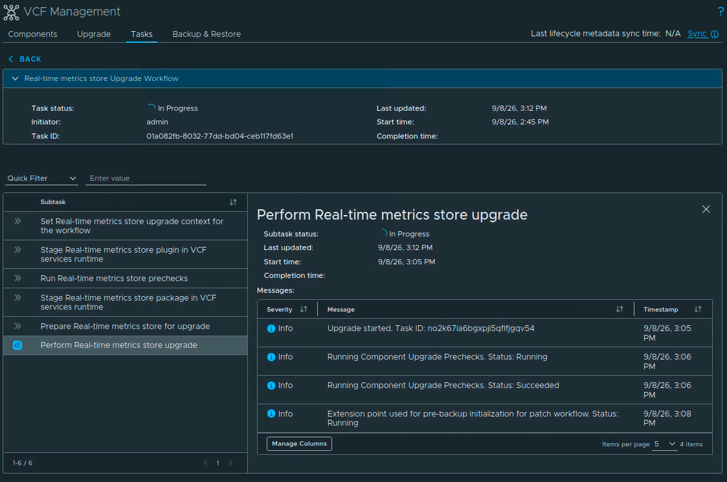Click the info icon next to Sync
The image size is (727, 482).
715,34
